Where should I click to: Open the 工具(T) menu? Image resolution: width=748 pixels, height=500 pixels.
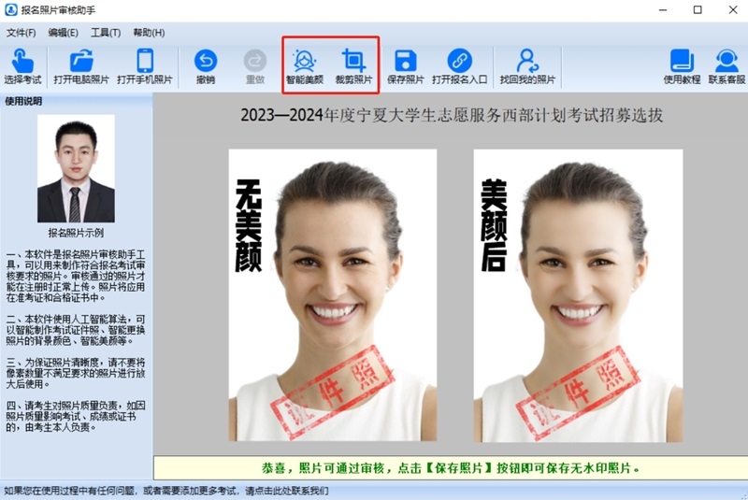click(x=106, y=33)
